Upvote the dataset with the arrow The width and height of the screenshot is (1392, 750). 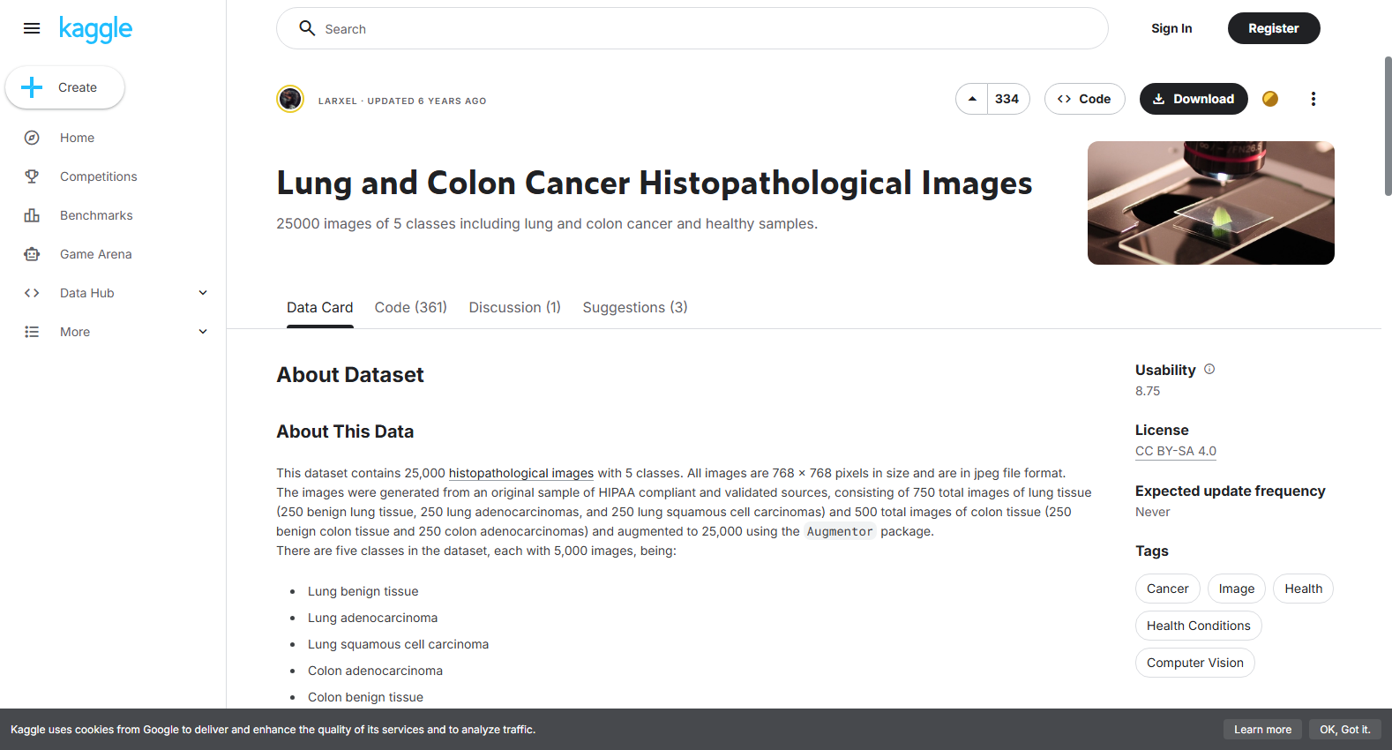[x=972, y=99]
